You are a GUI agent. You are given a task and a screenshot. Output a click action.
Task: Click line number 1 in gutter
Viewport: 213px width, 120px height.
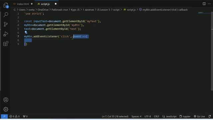point(18,14)
